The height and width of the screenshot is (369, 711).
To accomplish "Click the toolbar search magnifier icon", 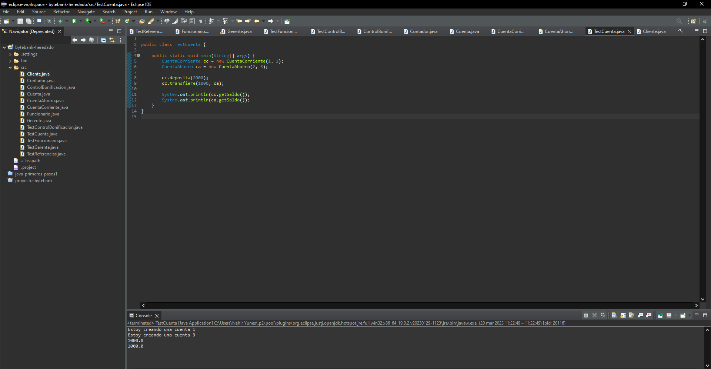I will click(679, 21).
